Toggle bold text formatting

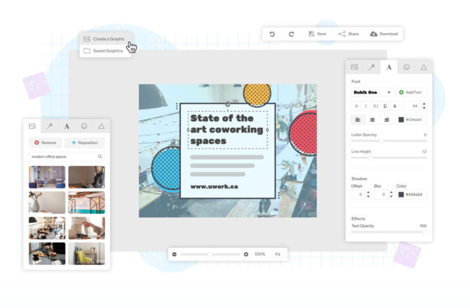[357, 106]
